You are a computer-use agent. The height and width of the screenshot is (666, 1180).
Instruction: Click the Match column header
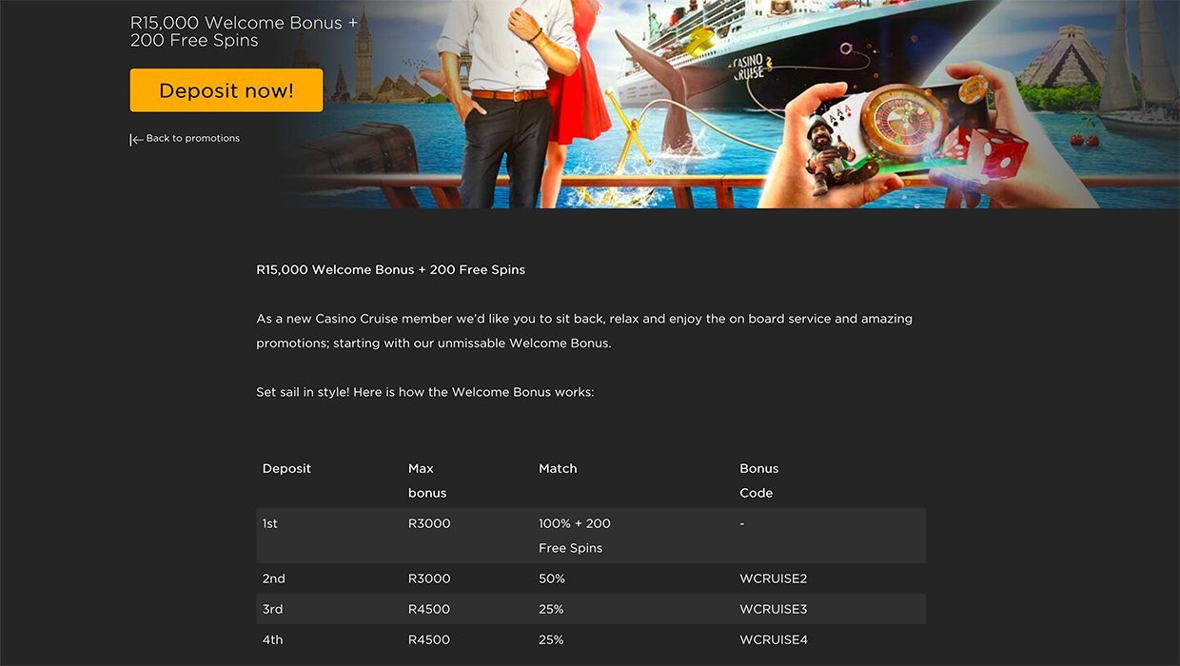coord(558,469)
